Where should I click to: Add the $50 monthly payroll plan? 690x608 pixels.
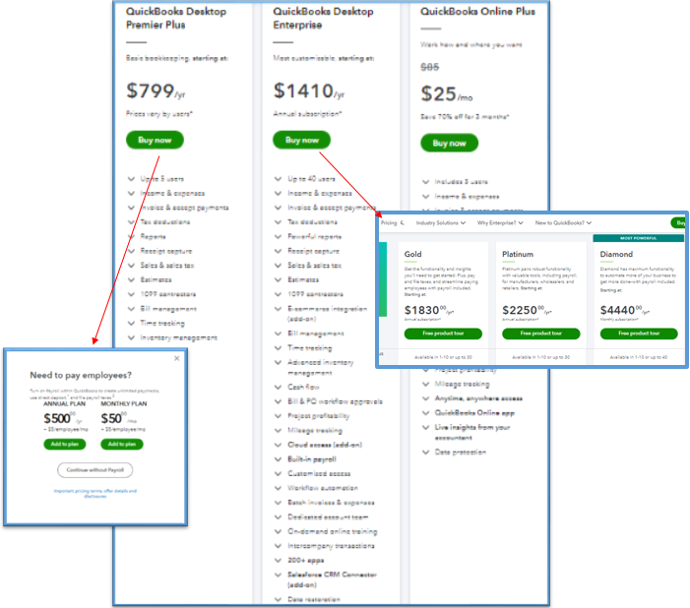122,444
